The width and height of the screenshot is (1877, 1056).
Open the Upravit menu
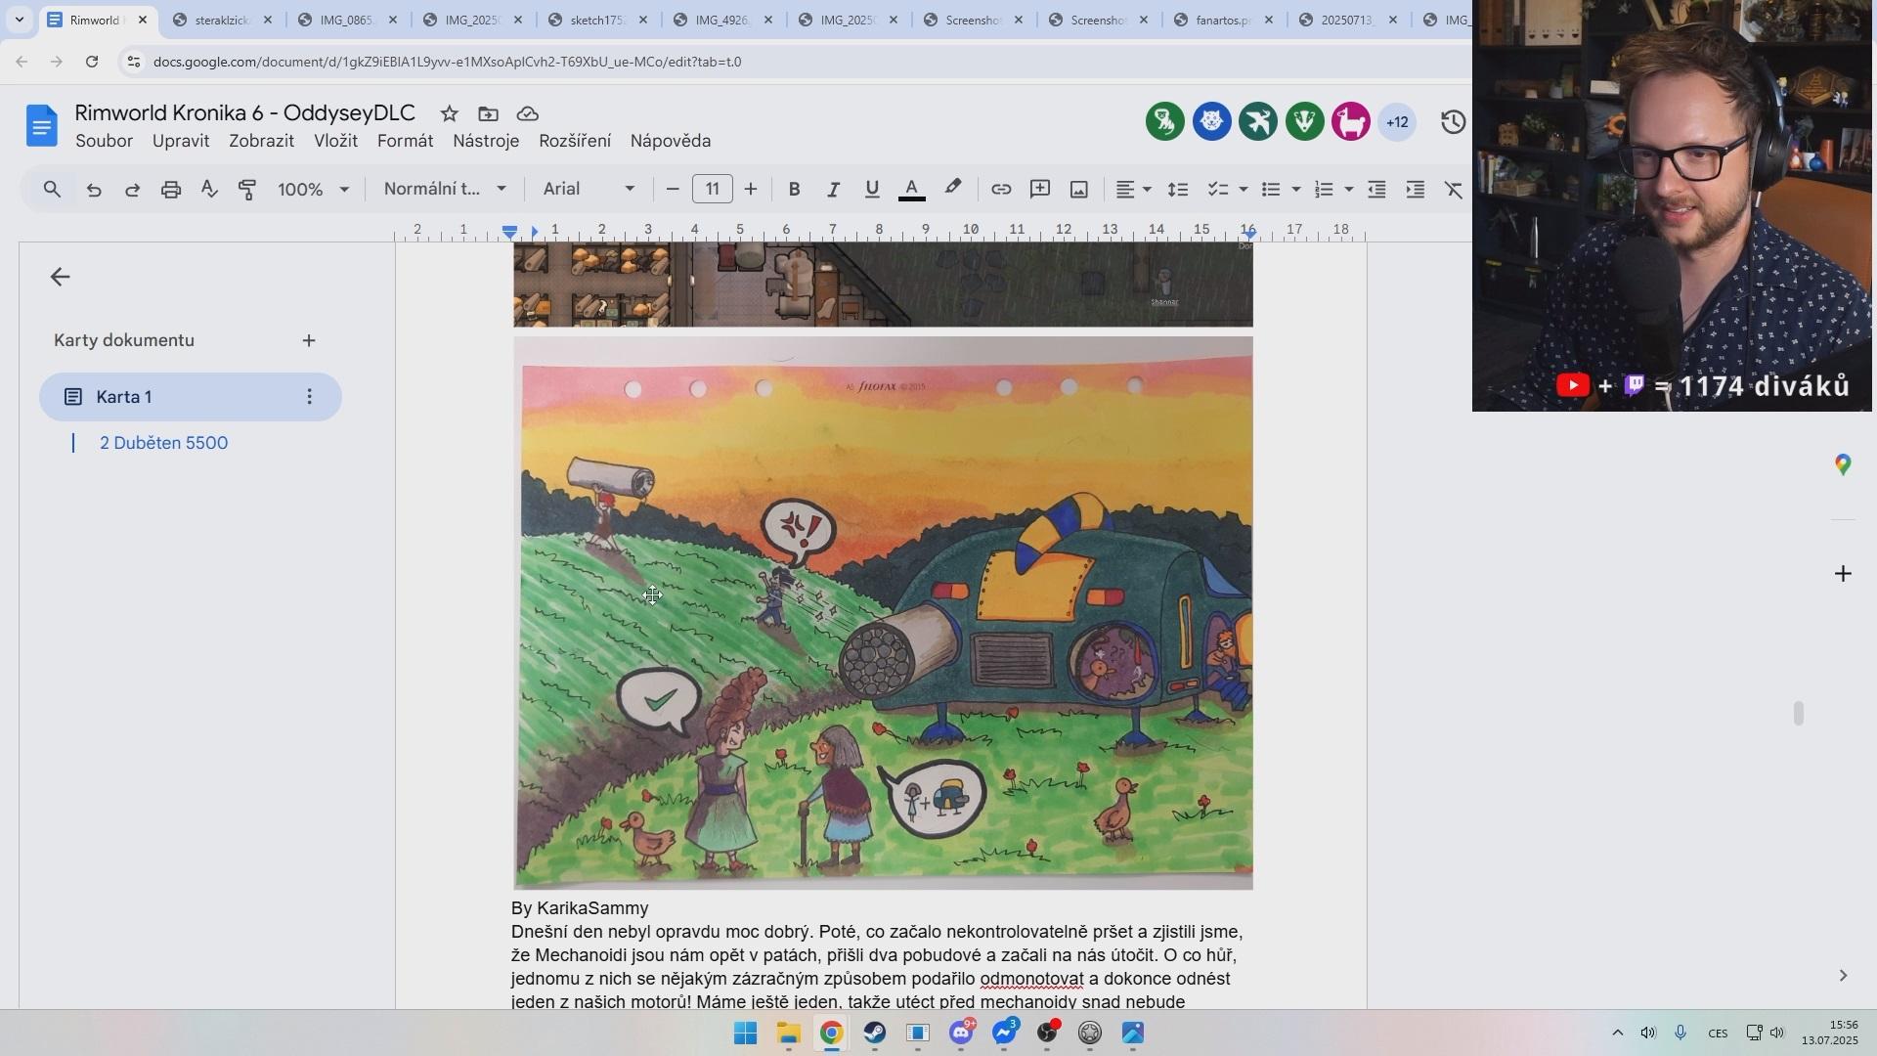click(181, 141)
